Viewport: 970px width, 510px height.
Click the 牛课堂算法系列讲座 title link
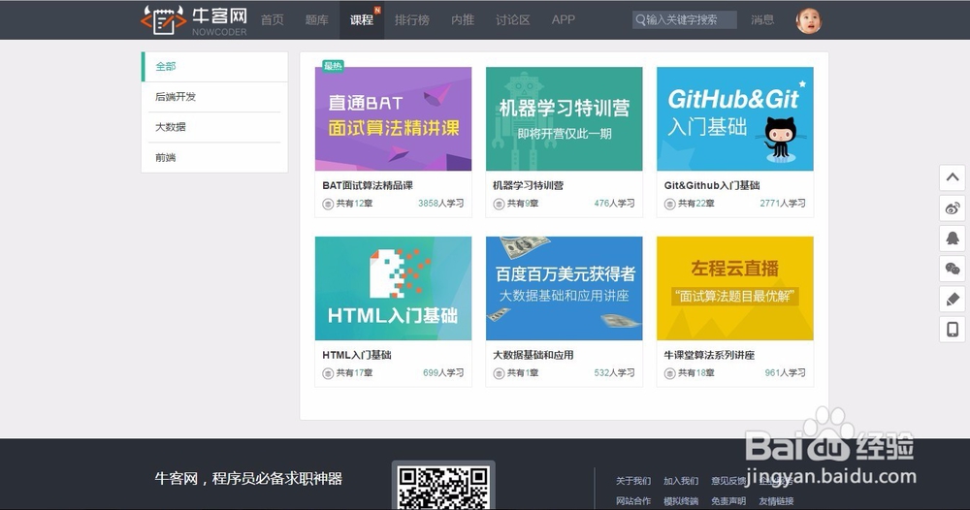710,355
